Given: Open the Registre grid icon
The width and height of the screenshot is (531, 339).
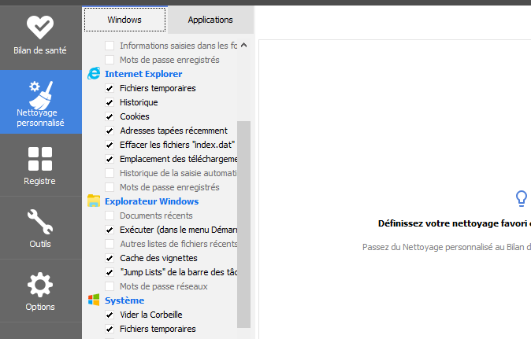Looking at the screenshot, I should (x=40, y=159).
